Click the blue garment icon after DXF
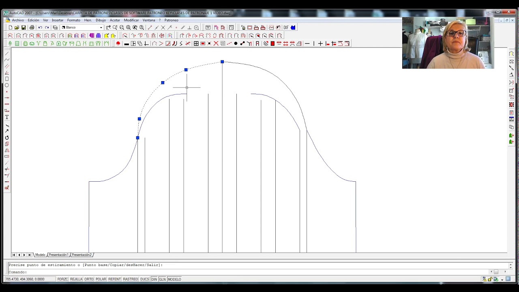The height and width of the screenshot is (292, 519). pyautogui.click(x=293, y=28)
